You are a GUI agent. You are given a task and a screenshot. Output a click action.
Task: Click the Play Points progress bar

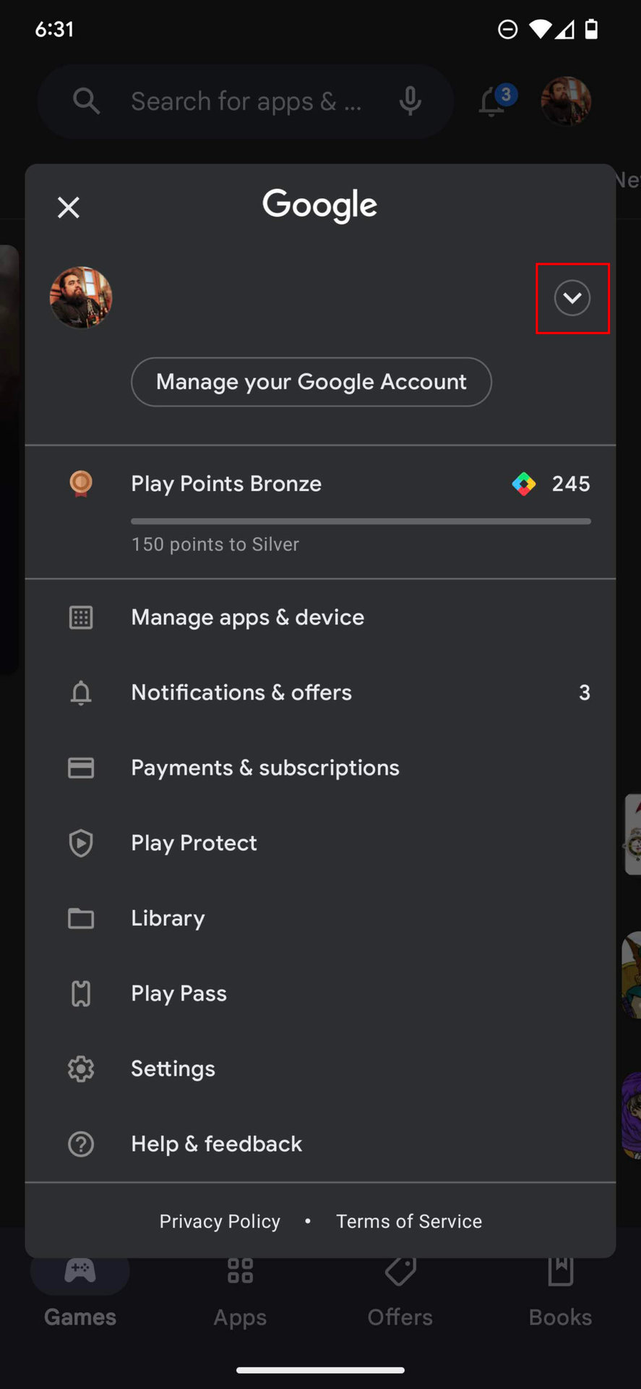click(x=361, y=521)
